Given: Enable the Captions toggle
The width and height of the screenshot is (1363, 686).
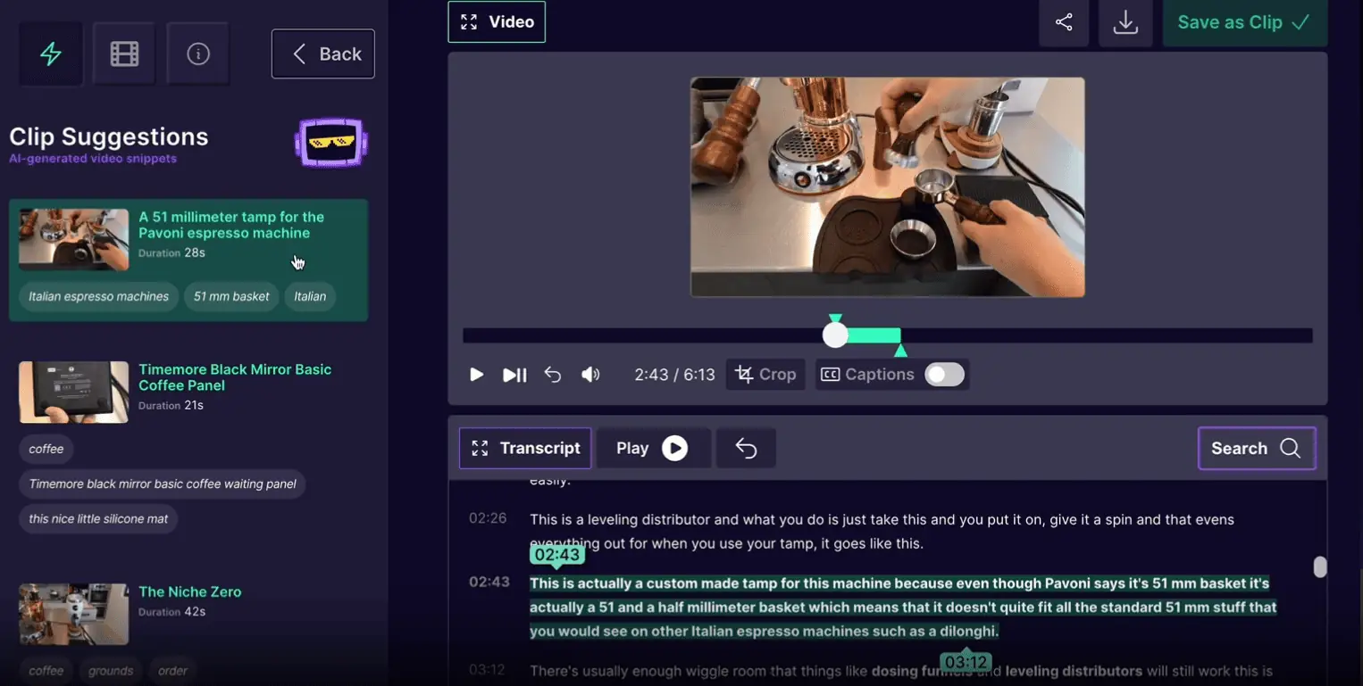Looking at the screenshot, I should (x=945, y=374).
